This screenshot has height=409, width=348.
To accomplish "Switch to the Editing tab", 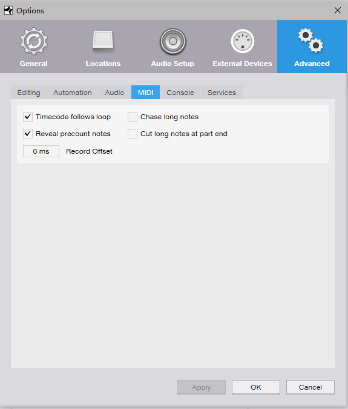I will [x=28, y=93].
